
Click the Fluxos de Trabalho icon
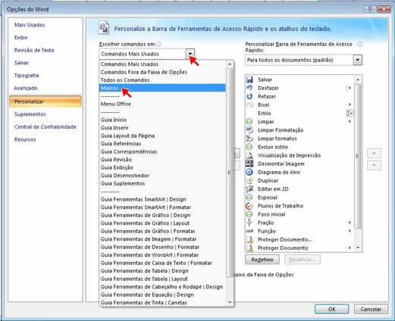click(249, 206)
